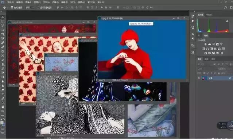Switch to the 路径 (Paths) tab
This screenshot has height=139, width=233.
213,59
